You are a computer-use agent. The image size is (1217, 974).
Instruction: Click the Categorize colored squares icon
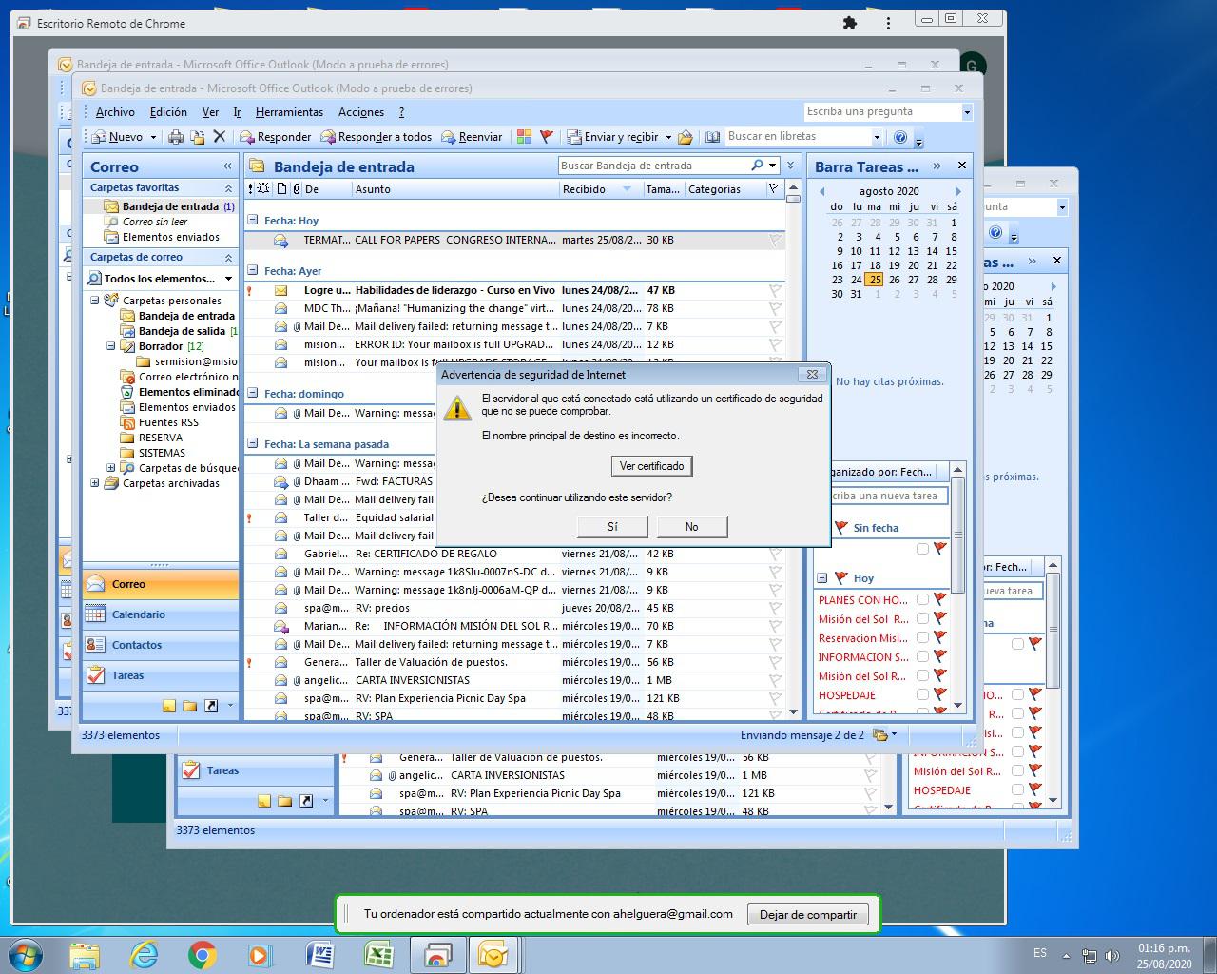[x=524, y=137]
